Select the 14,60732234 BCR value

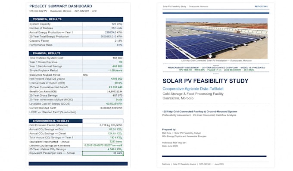click(115, 91)
